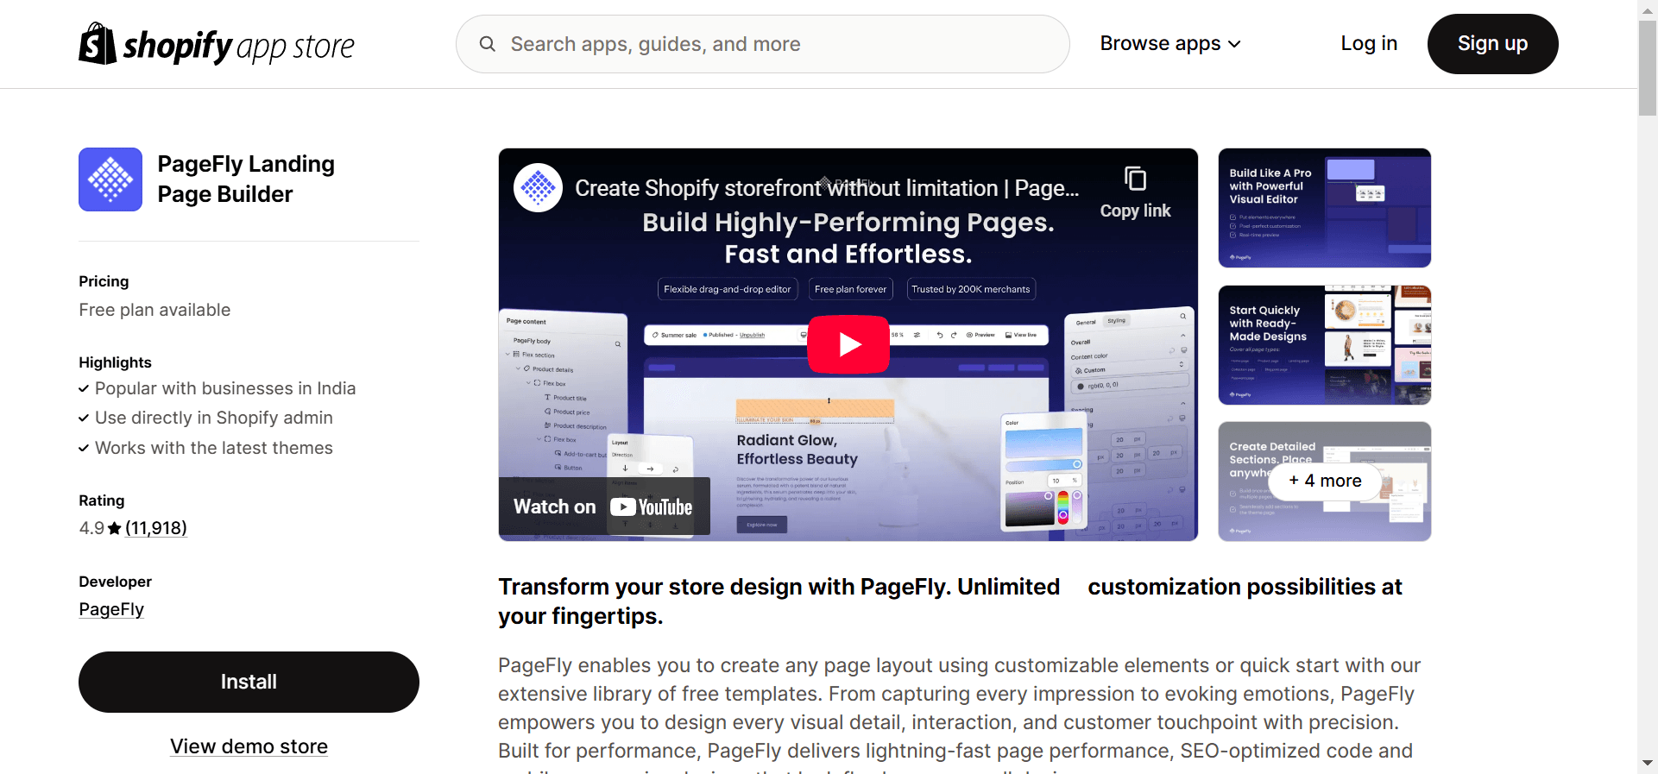Image resolution: width=1658 pixels, height=774 pixels.
Task: Open the video title link
Action: coord(826,188)
